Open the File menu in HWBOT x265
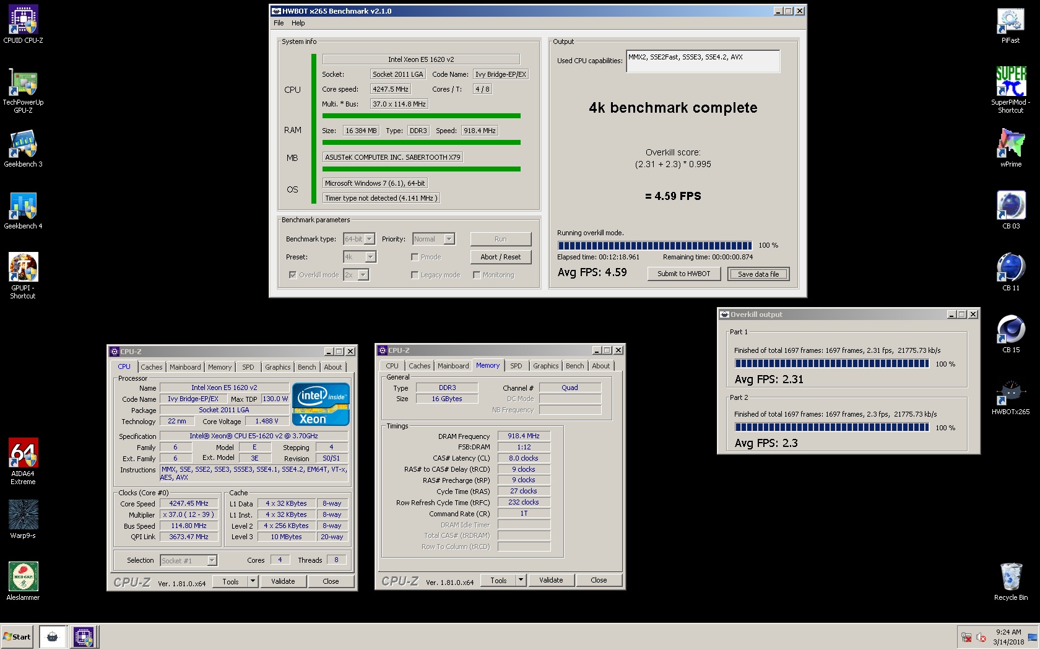 [279, 23]
